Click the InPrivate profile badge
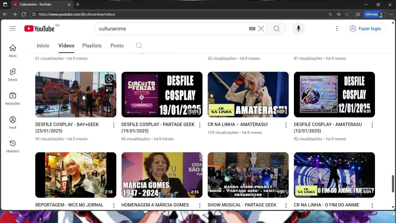 click(375, 14)
